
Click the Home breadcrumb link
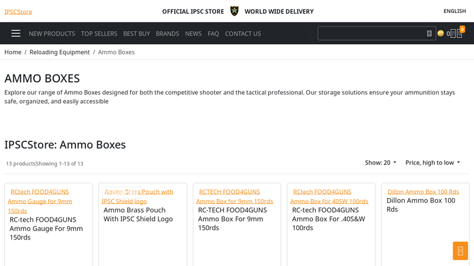point(13,52)
